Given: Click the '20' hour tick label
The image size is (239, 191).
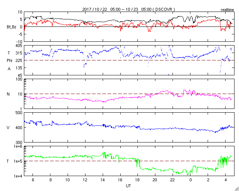Looking at the screenshot, I should click(155, 180).
